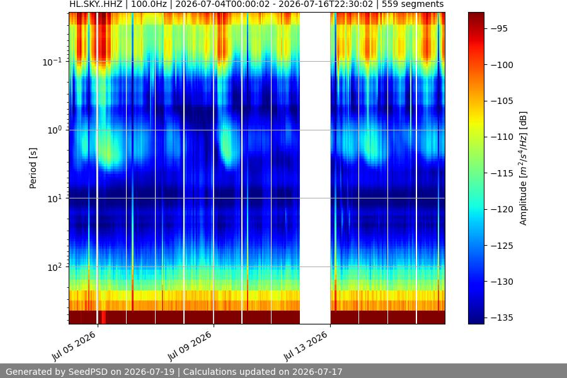
Task: Click the −100 colorbar tick label
Action: tap(501, 65)
